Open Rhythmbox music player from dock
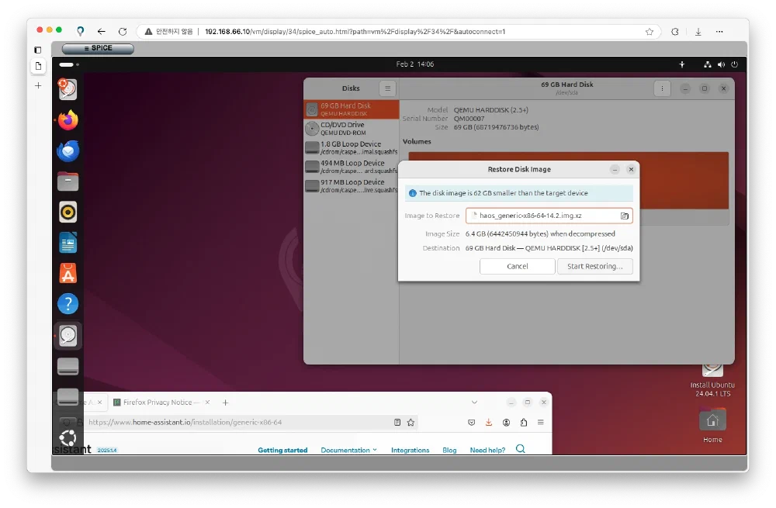Screen dimensions: 776x508 coord(68,212)
